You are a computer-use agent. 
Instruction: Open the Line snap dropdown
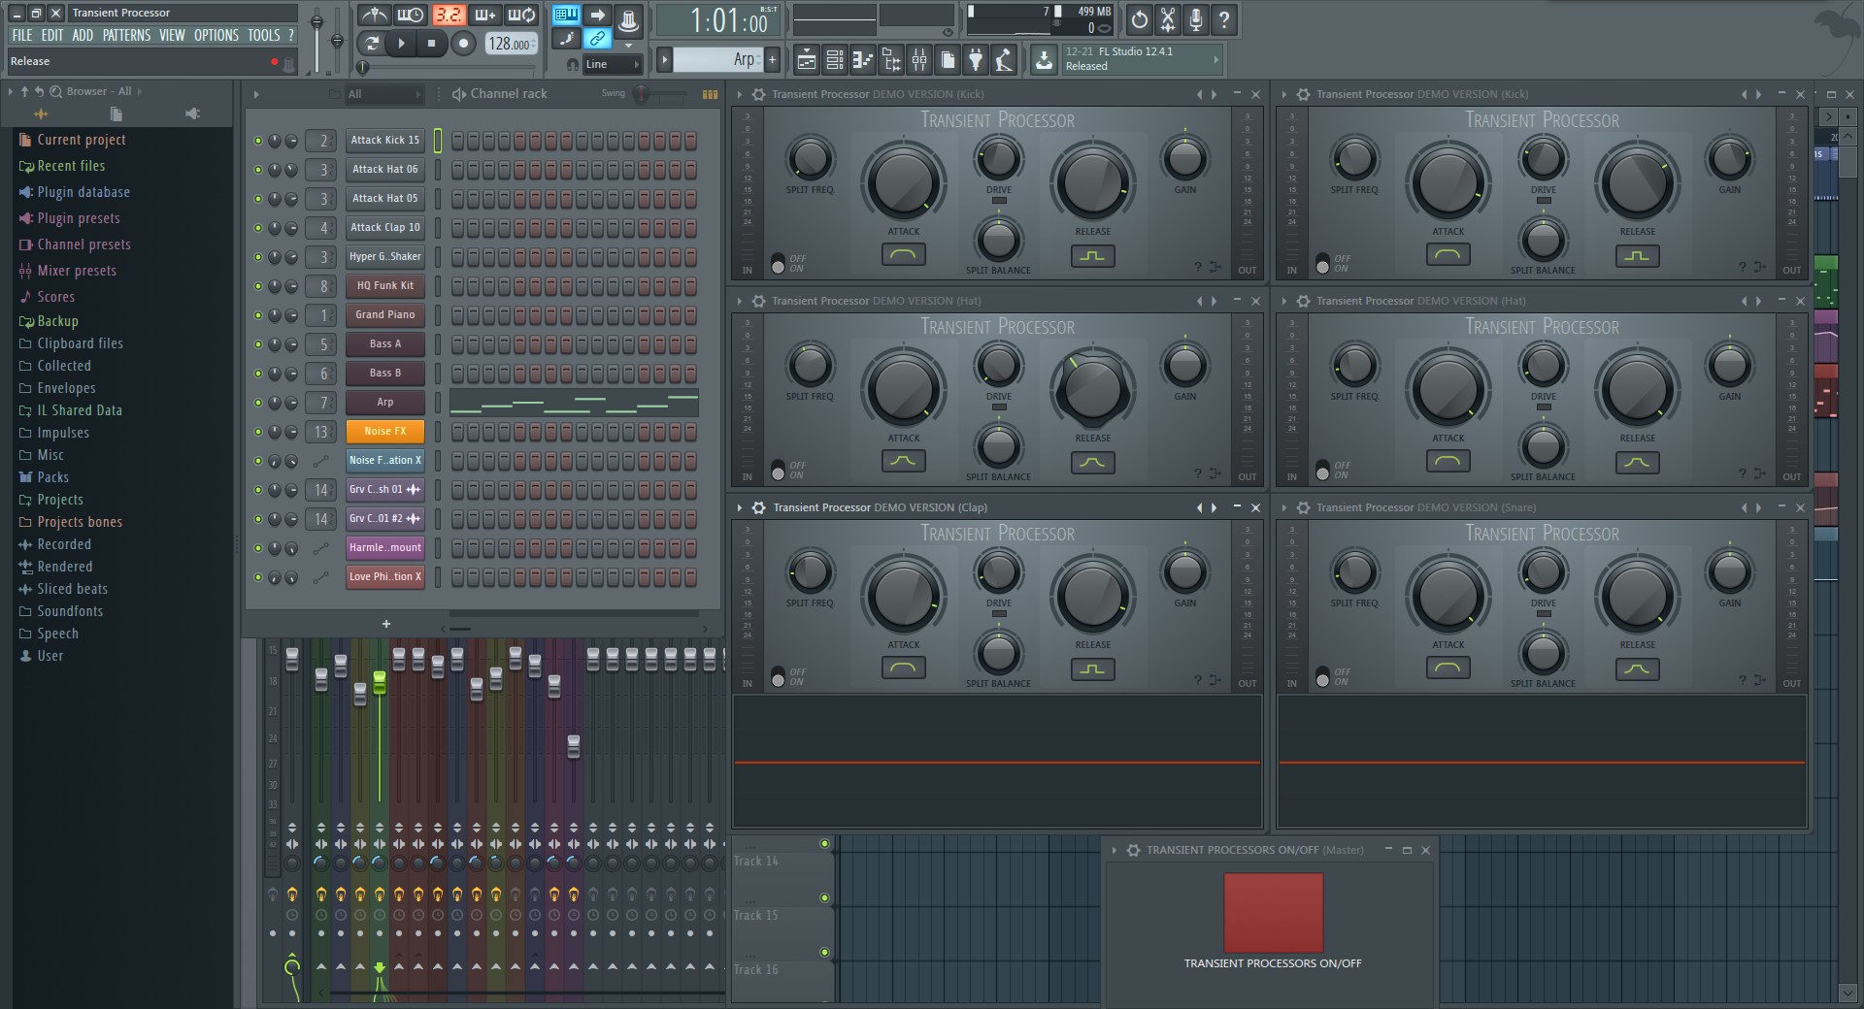tap(613, 64)
